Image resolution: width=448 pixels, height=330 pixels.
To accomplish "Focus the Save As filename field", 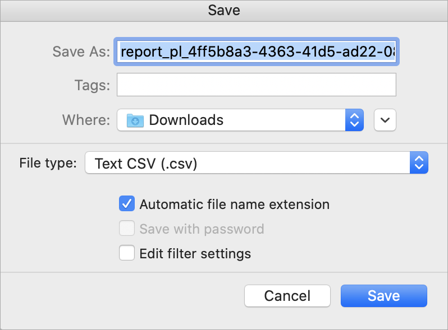I will tap(257, 52).
